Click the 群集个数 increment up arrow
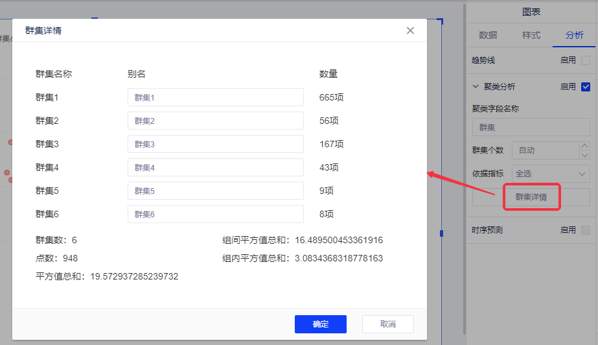 [x=585, y=146]
